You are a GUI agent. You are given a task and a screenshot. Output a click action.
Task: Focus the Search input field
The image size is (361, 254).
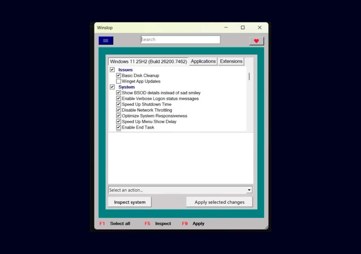point(180,40)
